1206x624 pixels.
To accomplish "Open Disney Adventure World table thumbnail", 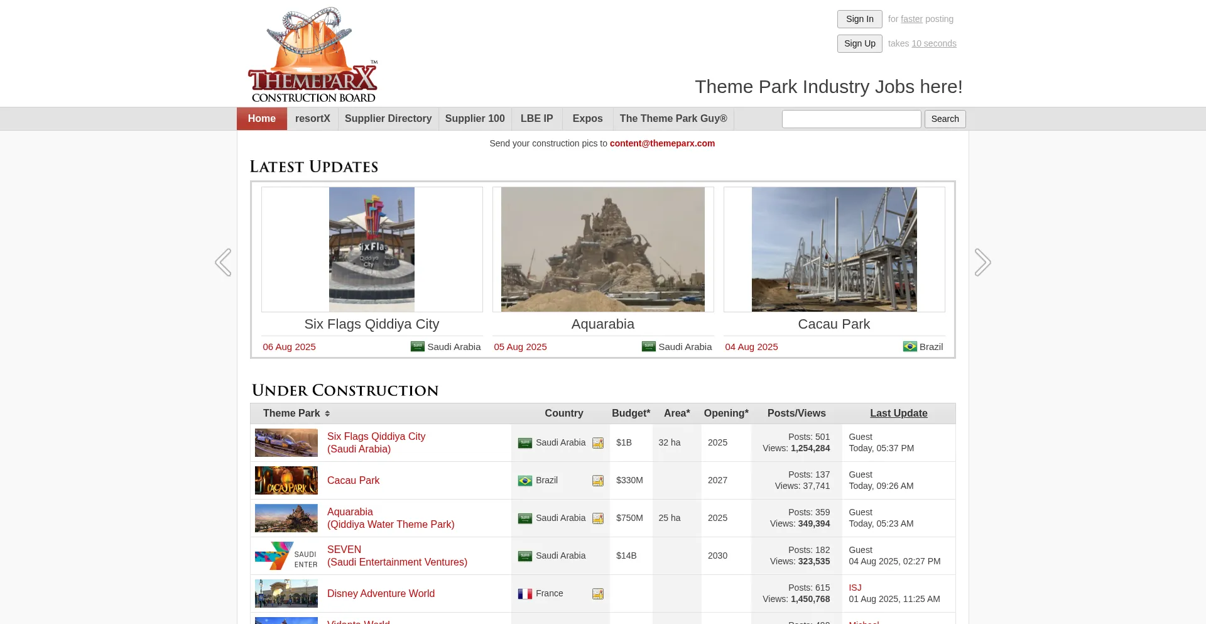I will click(x=286, y=593).
